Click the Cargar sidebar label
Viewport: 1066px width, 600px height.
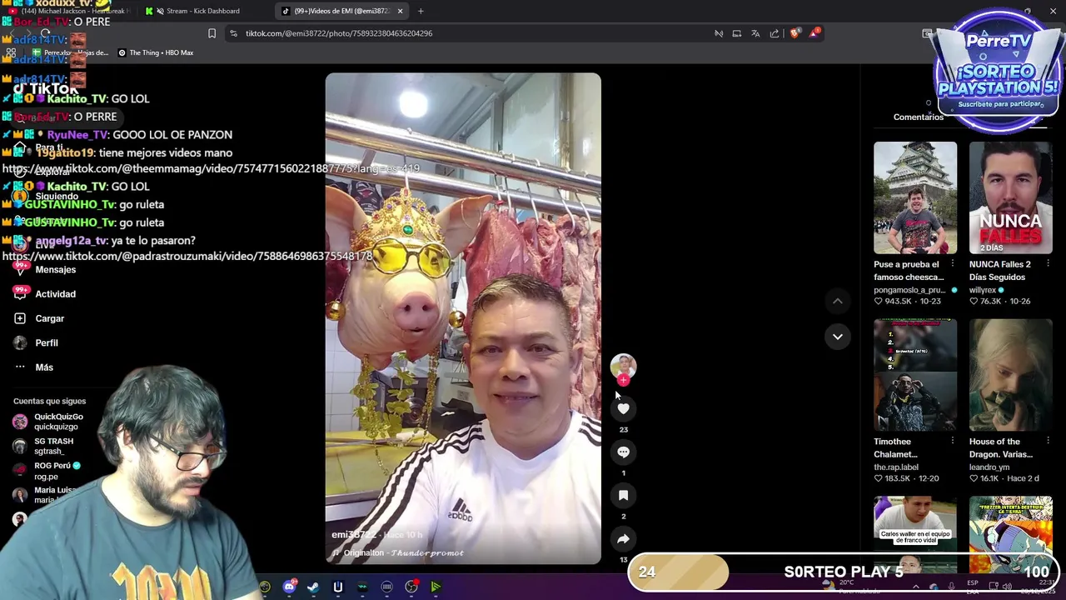50,318
